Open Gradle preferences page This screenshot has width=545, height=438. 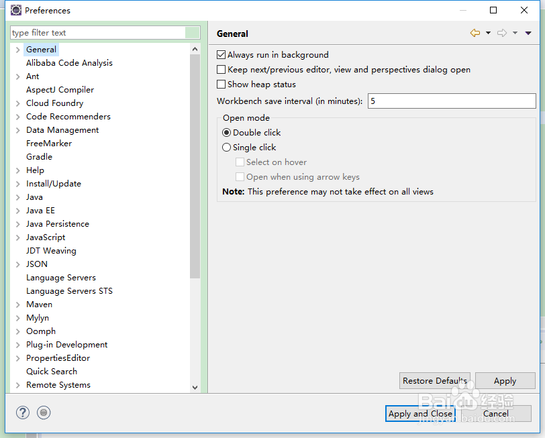[x=39, y=157]
